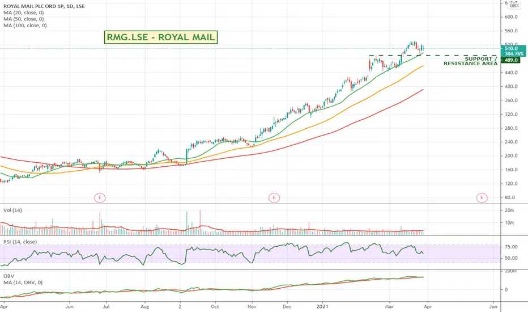Click the GBX currency label

[x=514, y=6]
